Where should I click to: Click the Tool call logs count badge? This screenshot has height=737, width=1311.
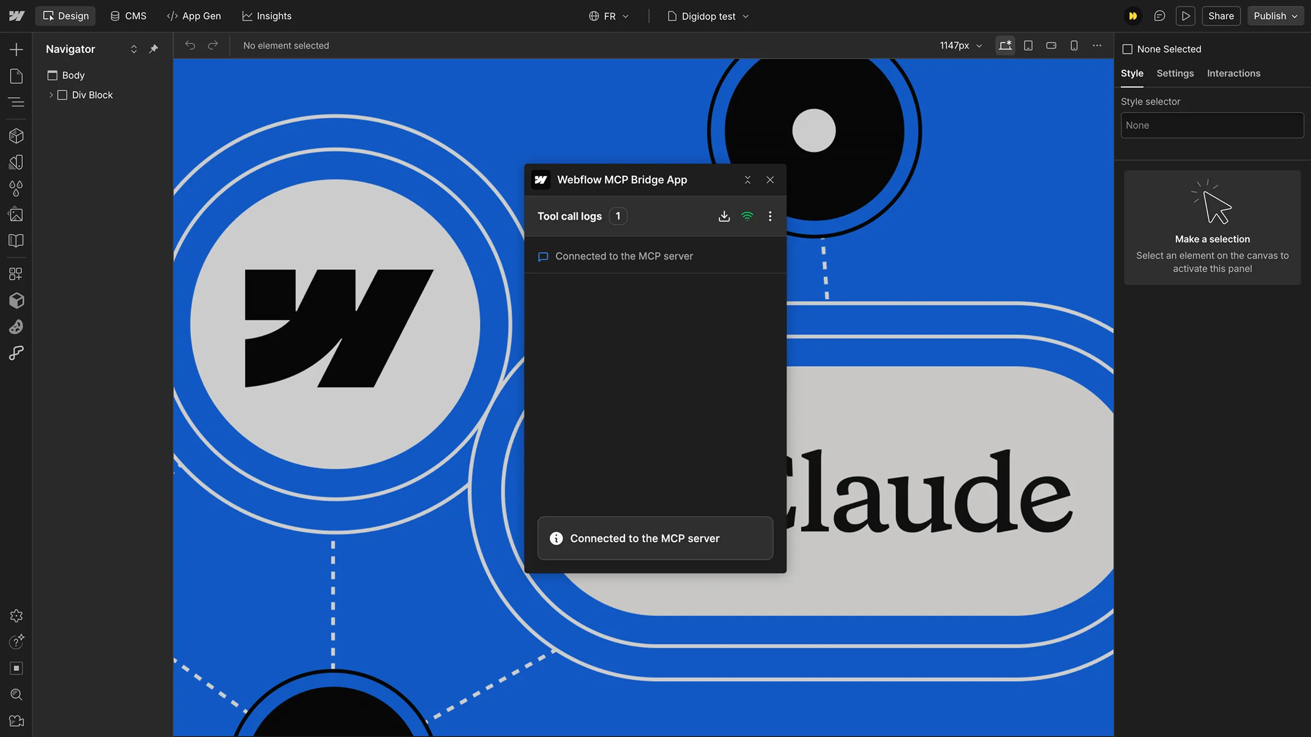pyautogui.click(x=618, y=216)
